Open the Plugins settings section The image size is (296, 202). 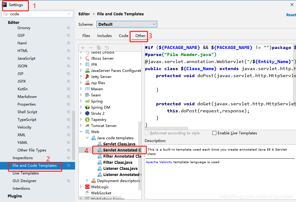coord(15,196)
